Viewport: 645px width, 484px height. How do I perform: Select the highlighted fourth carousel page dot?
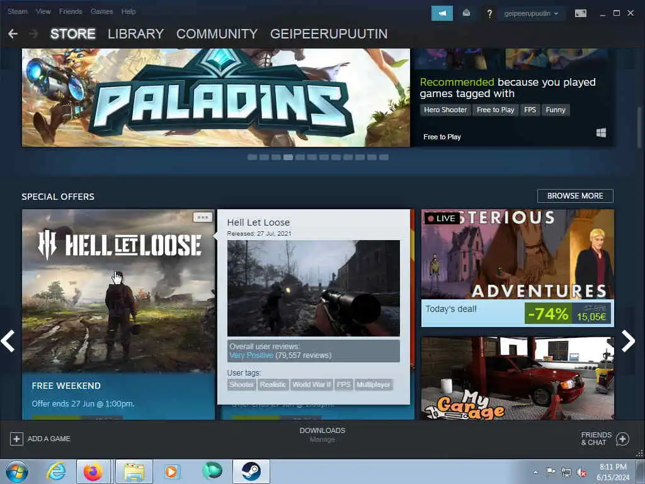[288, 157]
